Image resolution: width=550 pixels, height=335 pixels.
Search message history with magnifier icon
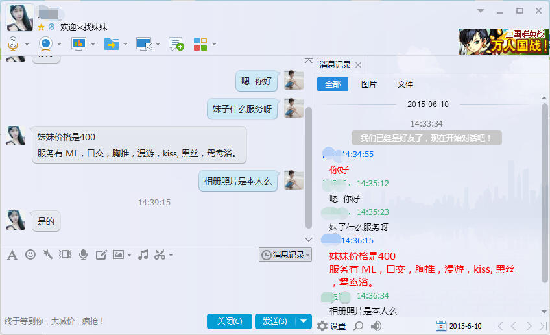pyautogui.click(x=358, y=326)
